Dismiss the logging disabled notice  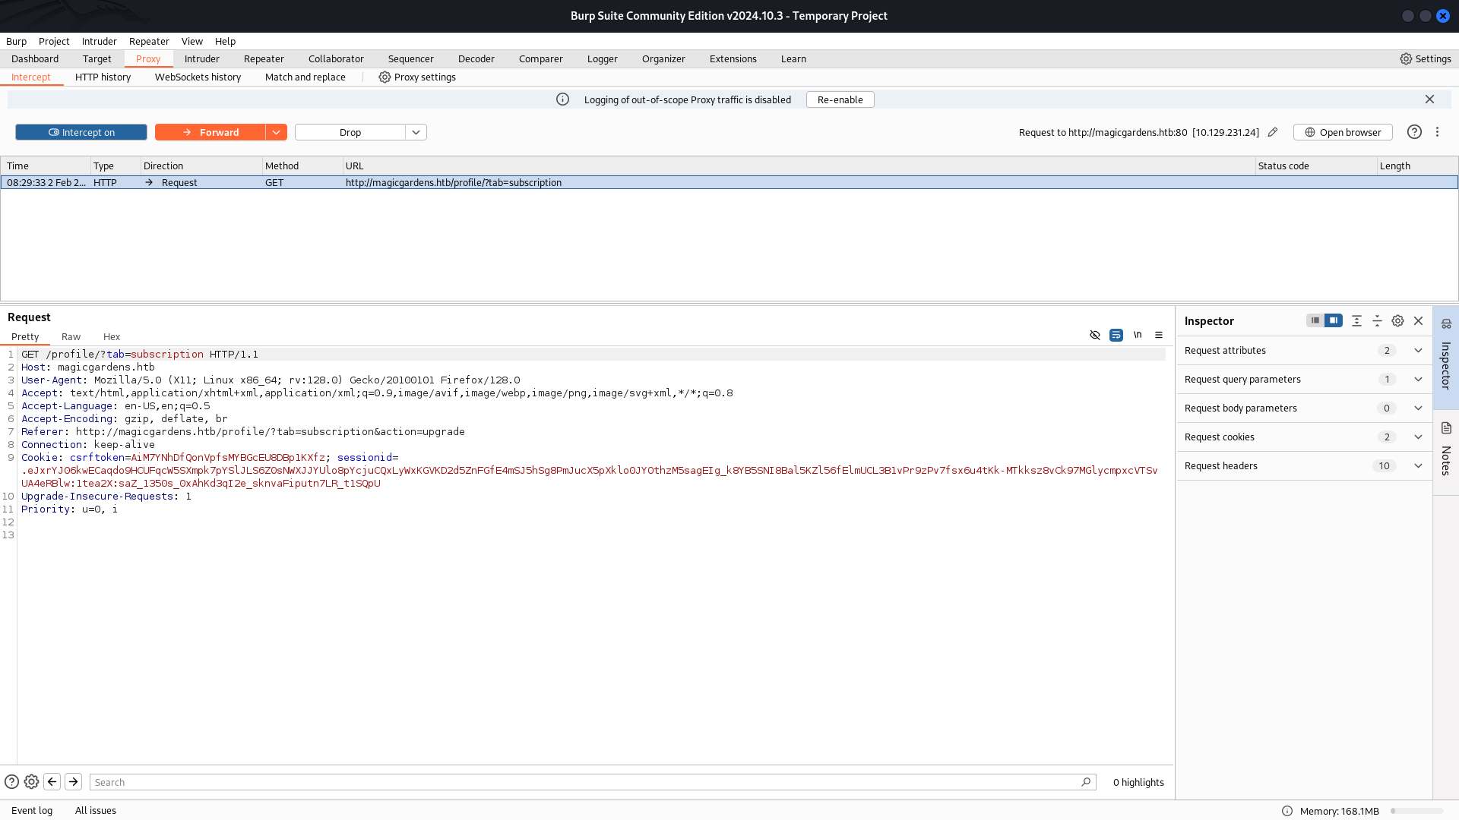point(1429,99)
